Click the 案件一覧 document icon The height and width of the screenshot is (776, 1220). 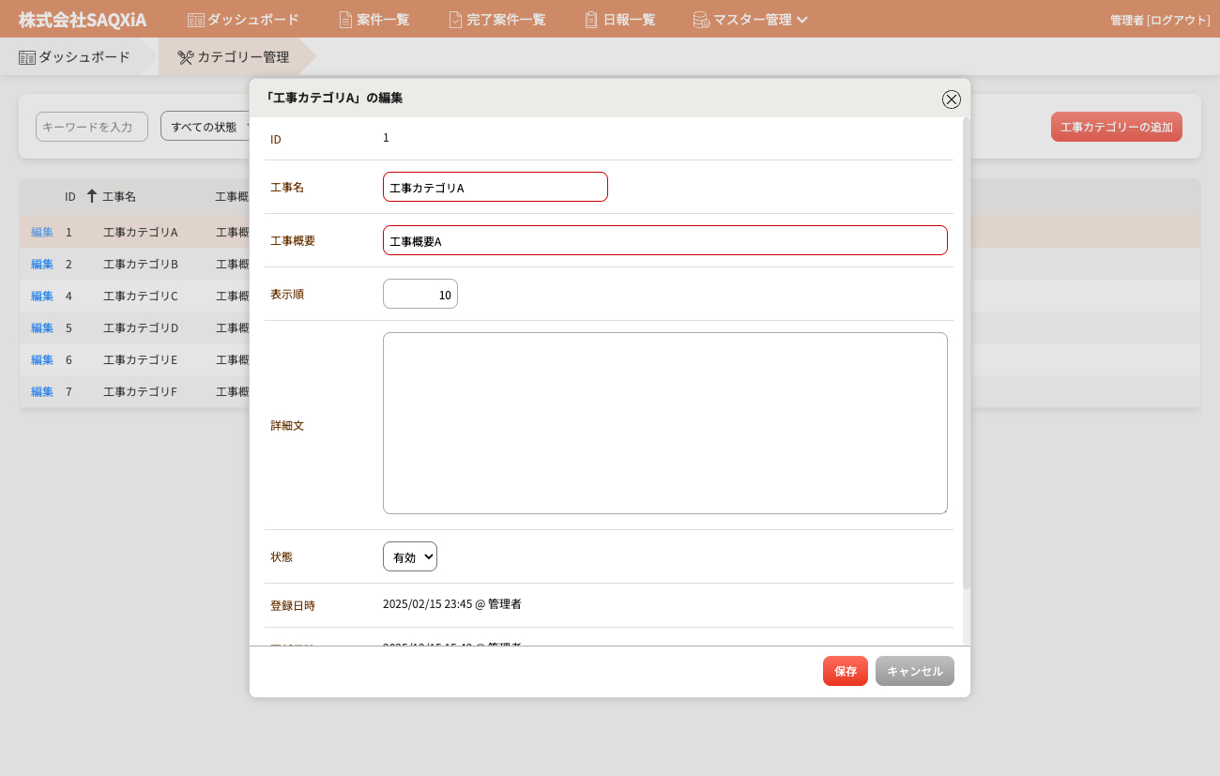(x=345, y=20)
